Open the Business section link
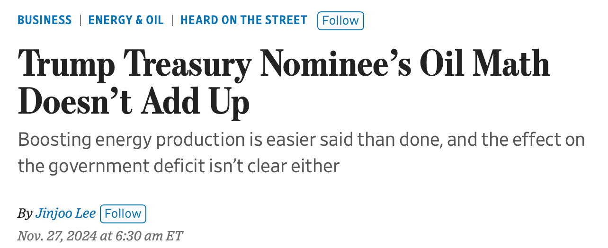Image resolution: width=608 pixels, height=248 pixels. (45, 20)
